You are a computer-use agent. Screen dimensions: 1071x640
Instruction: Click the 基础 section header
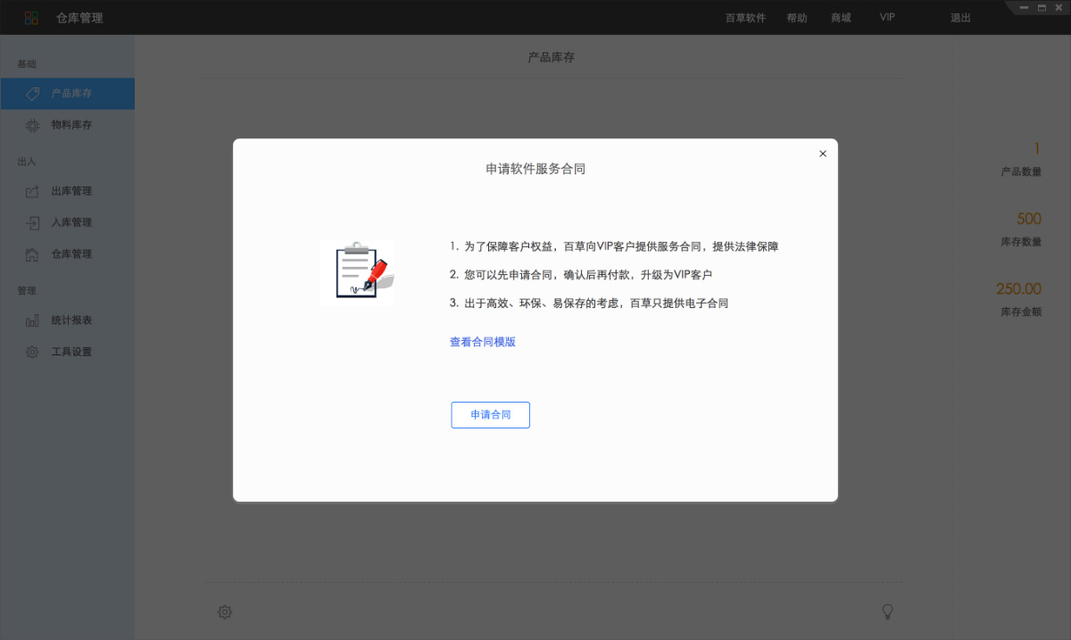(27, 64)
